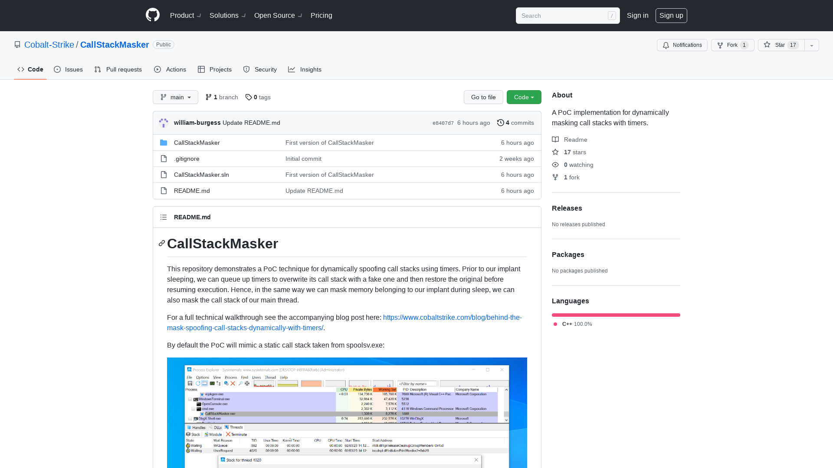Viewport: 833px width, 468px height.
Task: Click the eye icon beside 0 watching
Action: click(555, 165)
